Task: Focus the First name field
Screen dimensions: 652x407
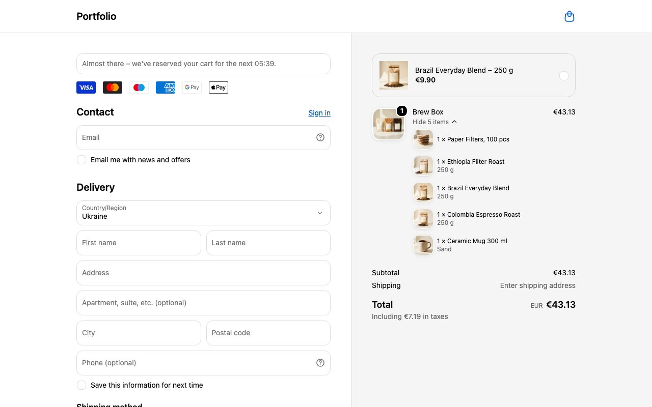Action: [139, 243]
